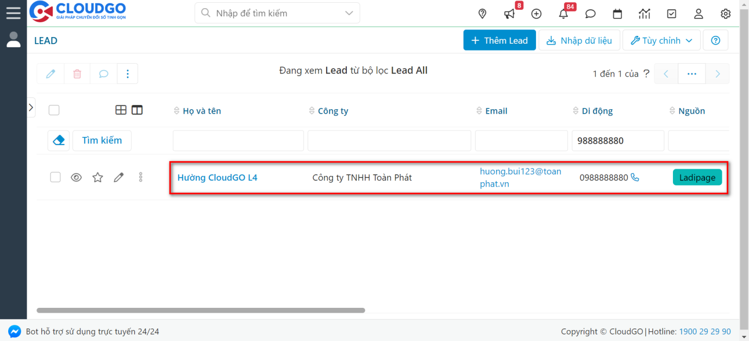
Task: Tick the select-all header checkbox
Action: click(54, 110)
